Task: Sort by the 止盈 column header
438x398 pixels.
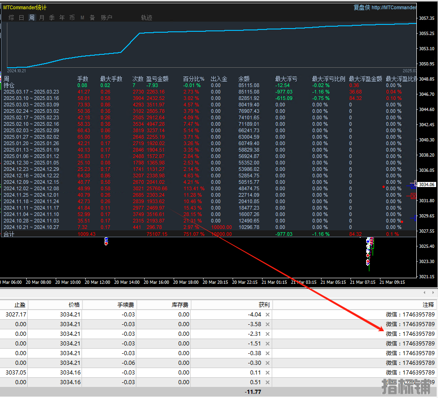Action: [x=14, y=304]
